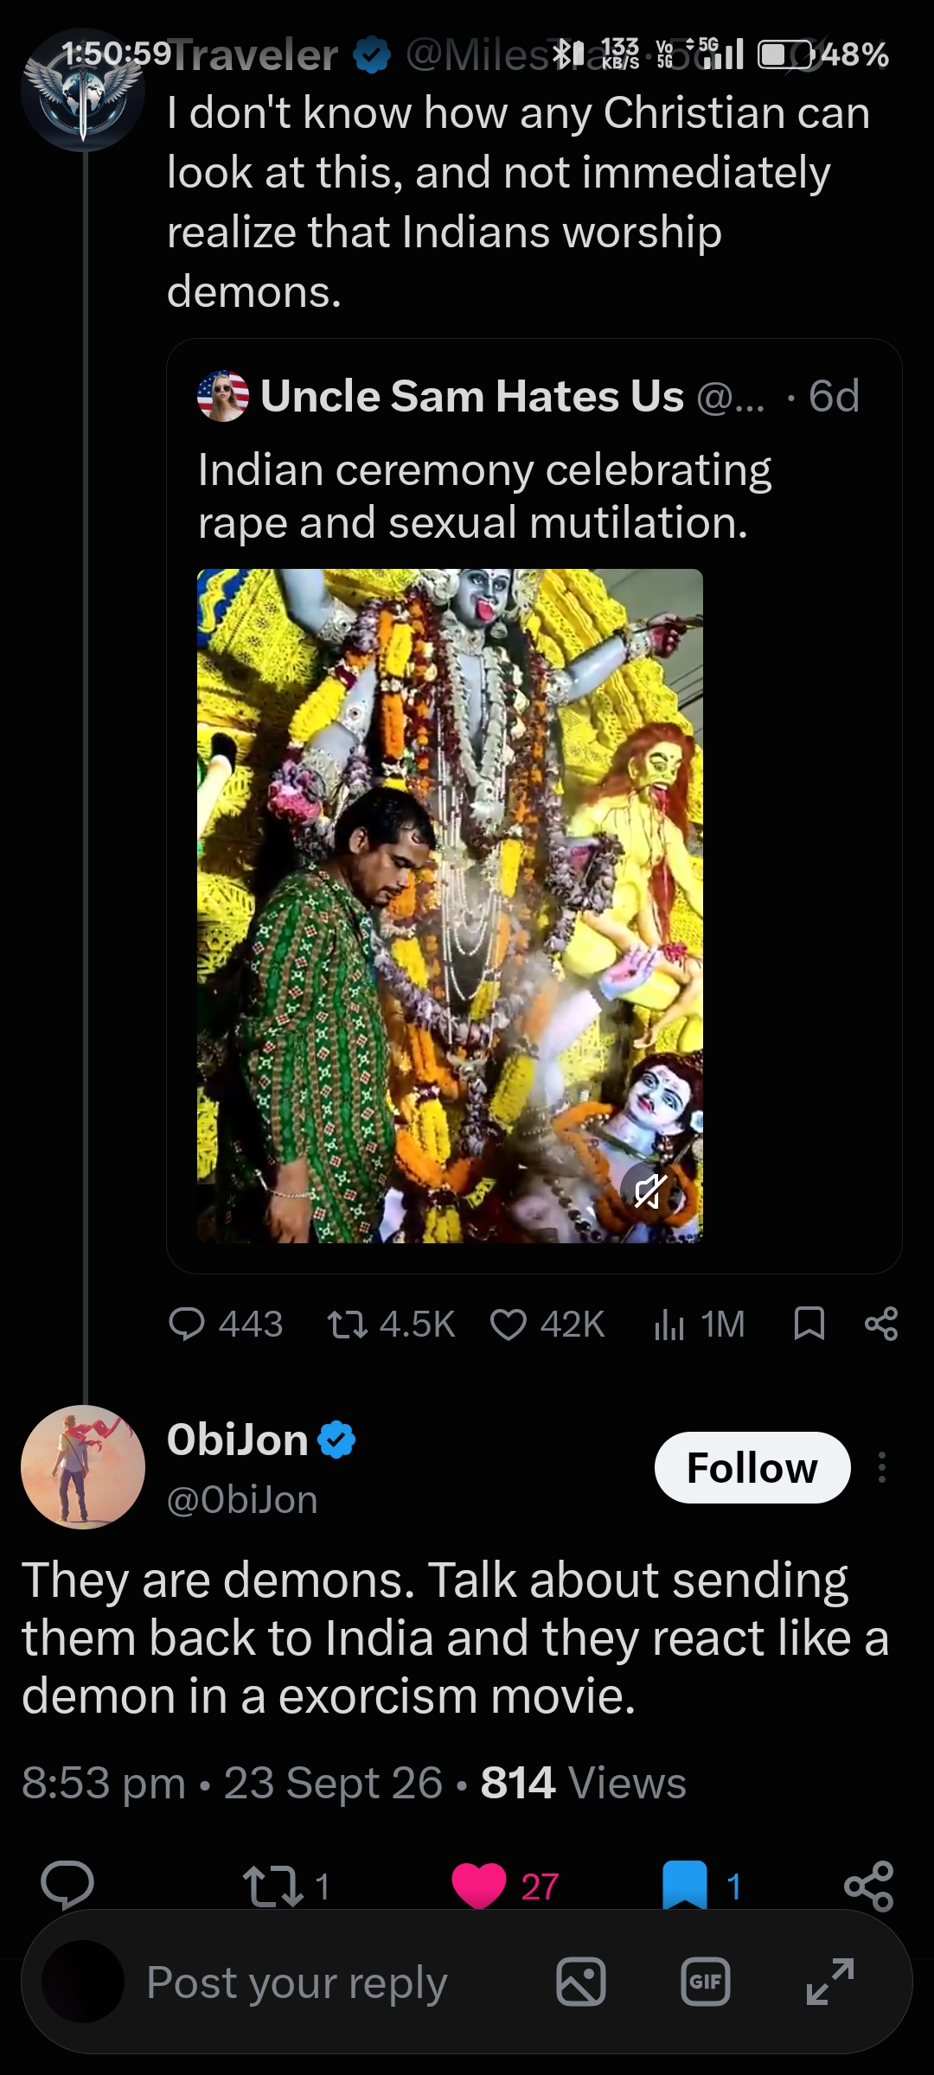Open ObiJon's profile picture
934x2075 pixels.
coord(83,1467)
